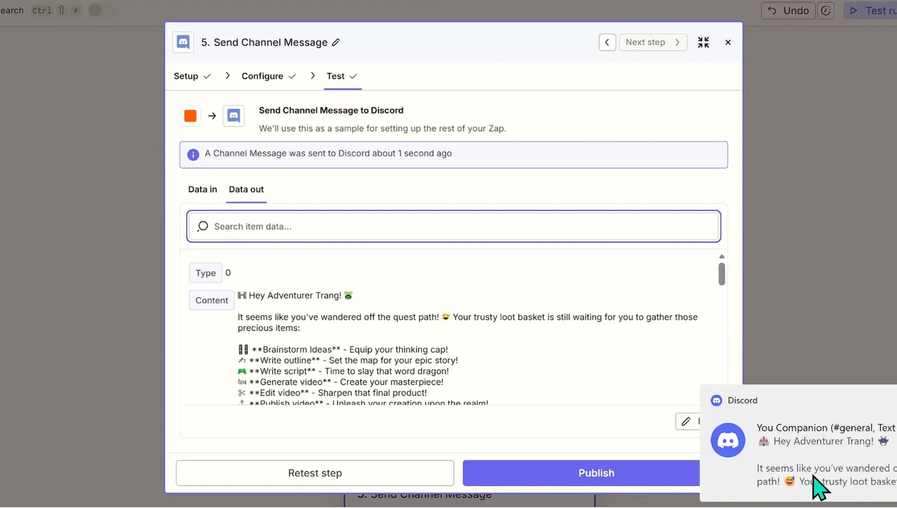Click the "Generate video" line in Content
The height and width of the screenshot is (508, 897).
[x=340, y=382]
